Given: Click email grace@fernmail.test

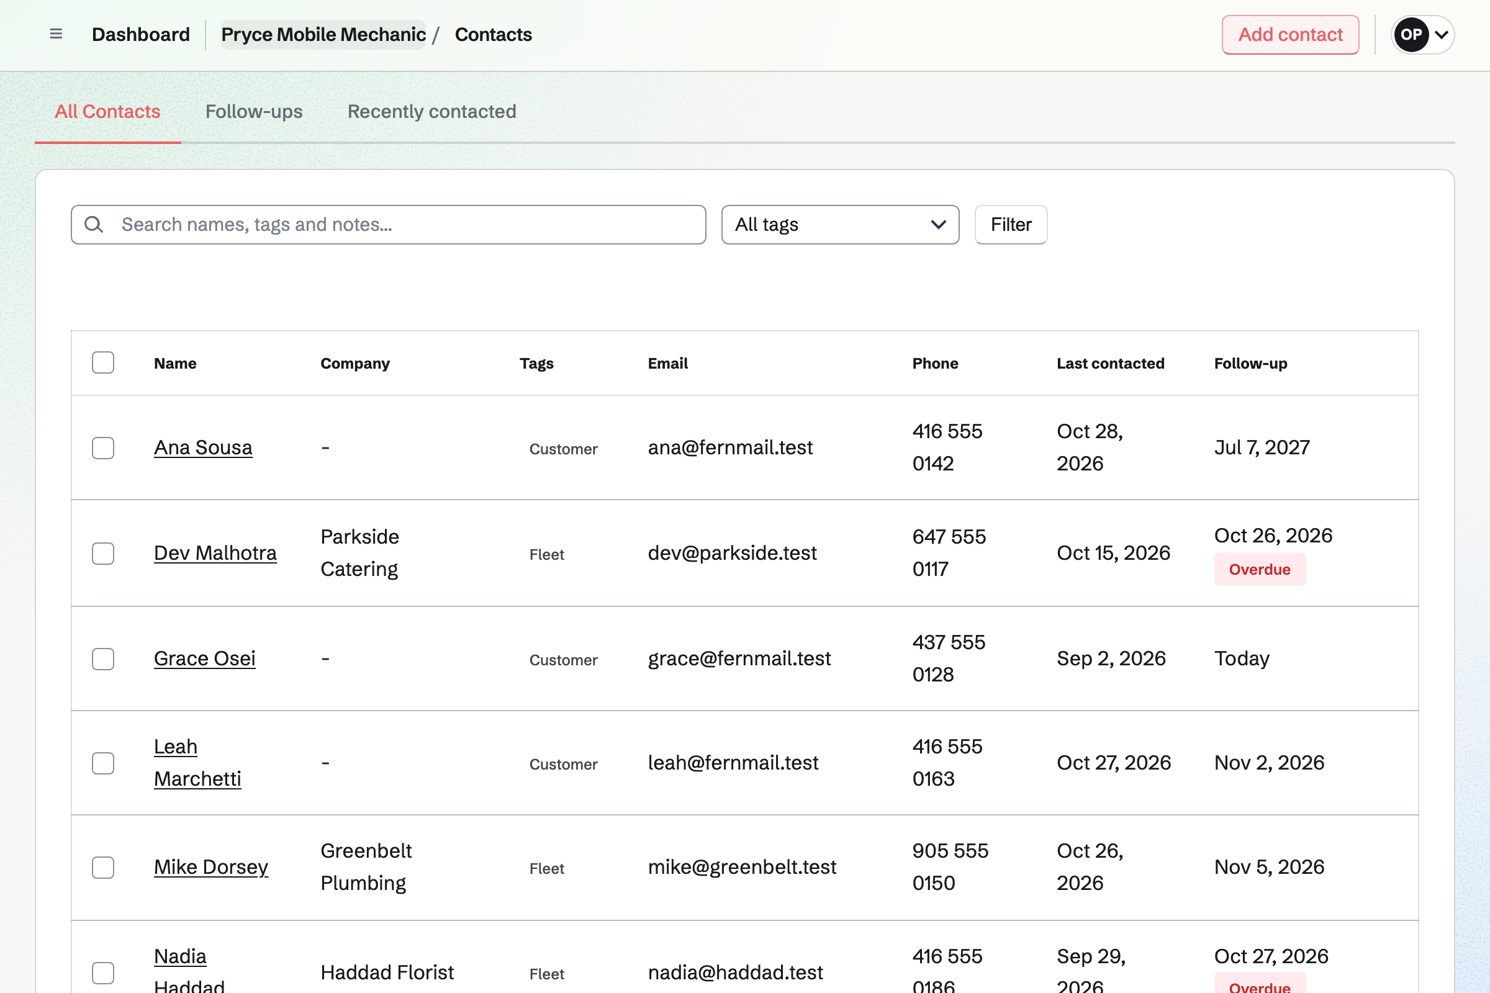Looking at the screenshot, I should 739,658.
